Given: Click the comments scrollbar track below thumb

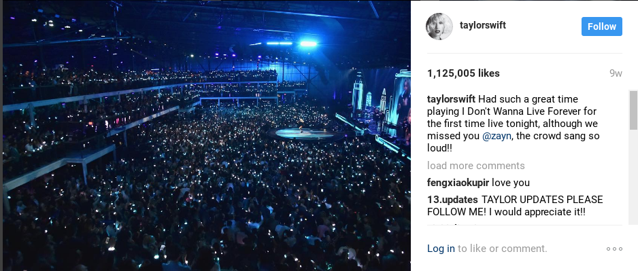Looking at the screenshot, I should point(633,177).
